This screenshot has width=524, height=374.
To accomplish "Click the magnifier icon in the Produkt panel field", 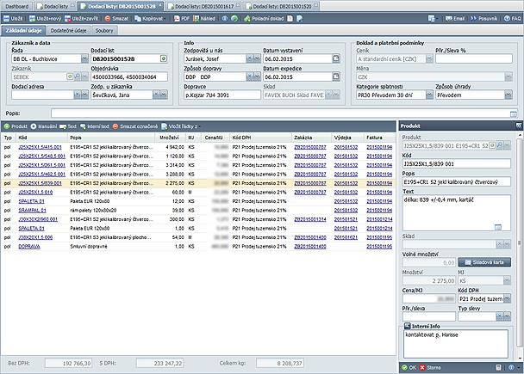I will [x=500, y=145].
